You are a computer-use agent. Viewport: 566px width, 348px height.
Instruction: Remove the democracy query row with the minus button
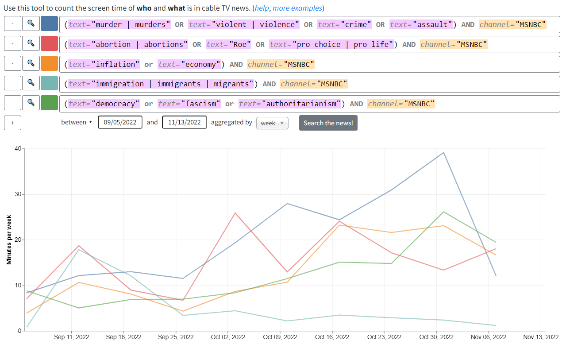[x=12, y=103]
